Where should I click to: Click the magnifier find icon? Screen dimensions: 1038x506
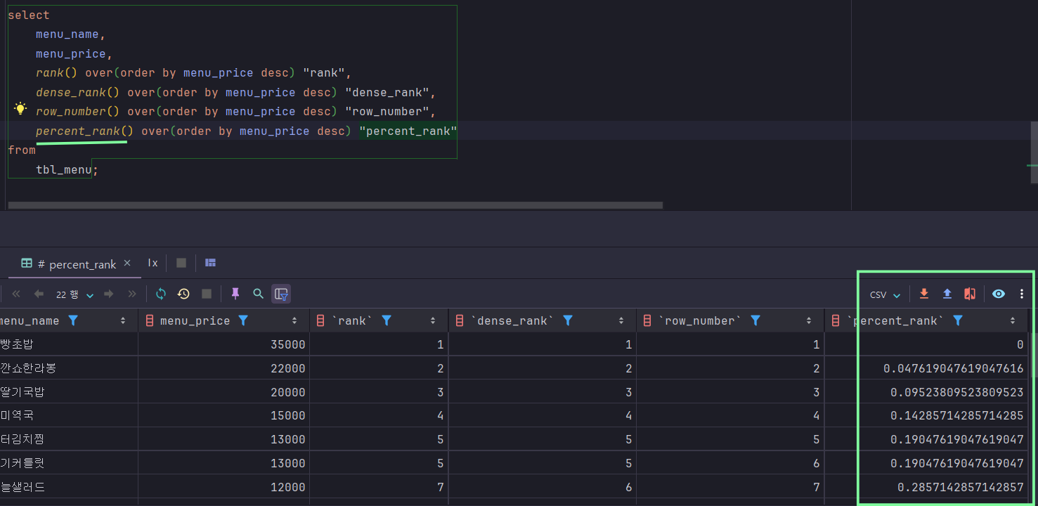(x=259, y=294)
